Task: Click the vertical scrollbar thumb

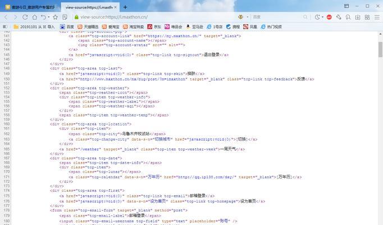Action: 380,49
